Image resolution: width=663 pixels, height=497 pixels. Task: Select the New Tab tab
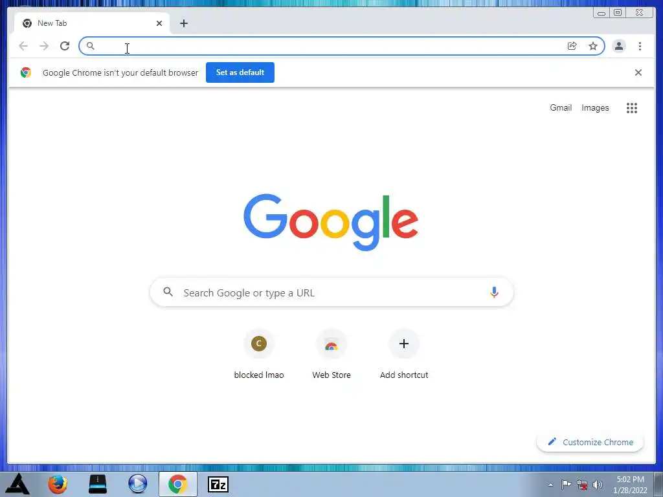tap(92, 23)
